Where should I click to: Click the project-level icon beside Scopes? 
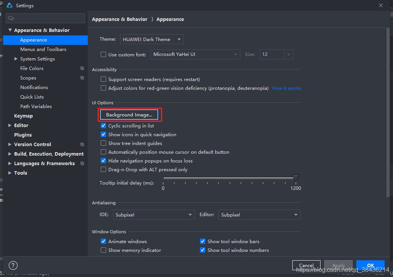[82, 78]
